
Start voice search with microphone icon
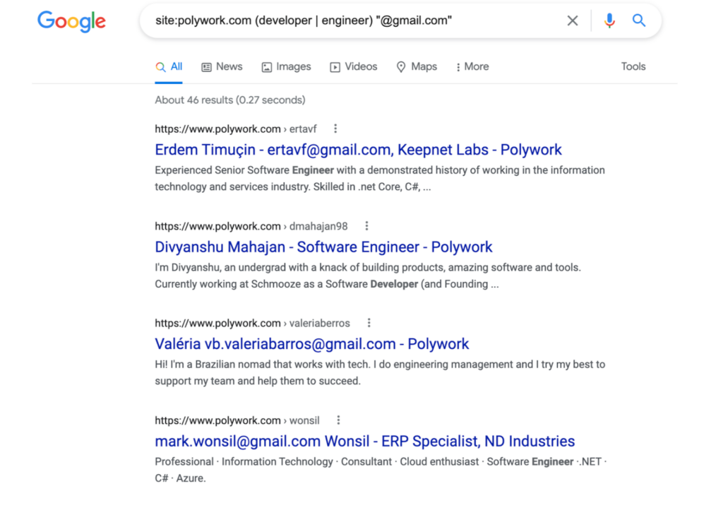[x=609, y=20]
